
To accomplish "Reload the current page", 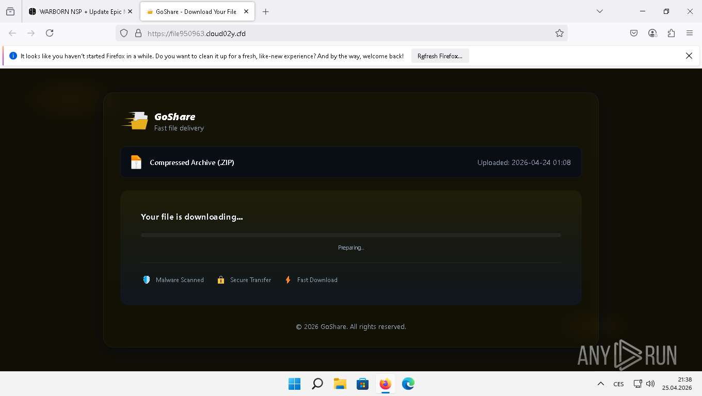I will 50,33.
